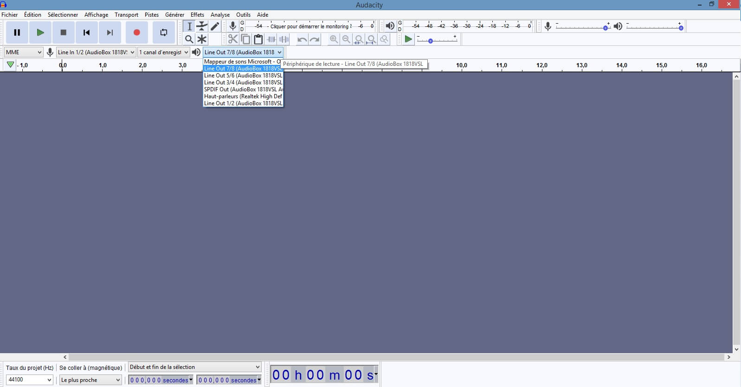Click the Play-at-speed green arrow
The image size is (741, 387).
[x=408, y=39]
